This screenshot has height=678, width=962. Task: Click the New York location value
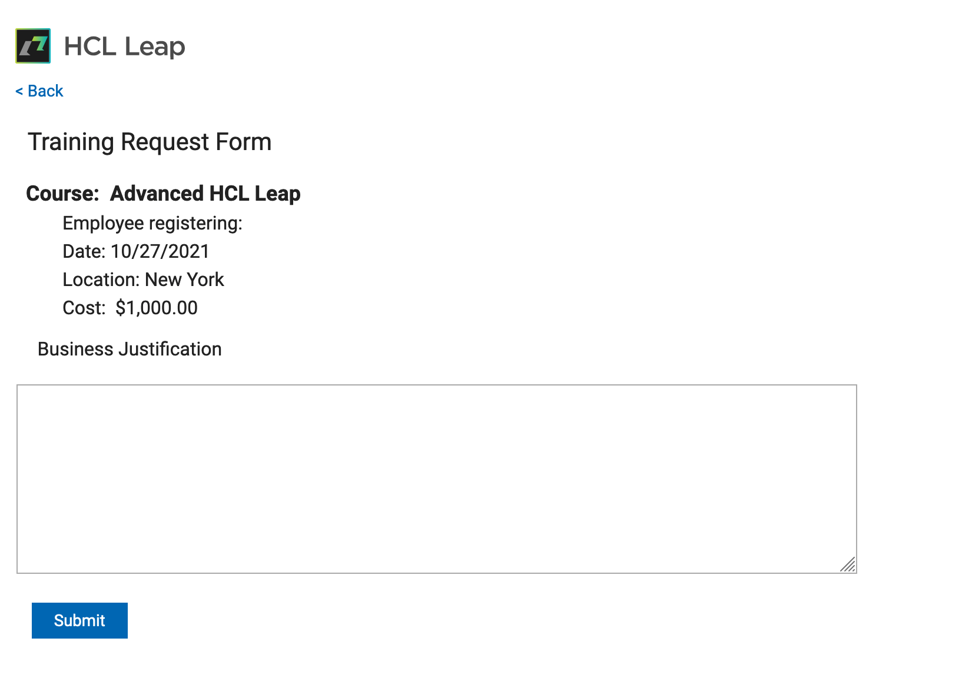point(184,280)
